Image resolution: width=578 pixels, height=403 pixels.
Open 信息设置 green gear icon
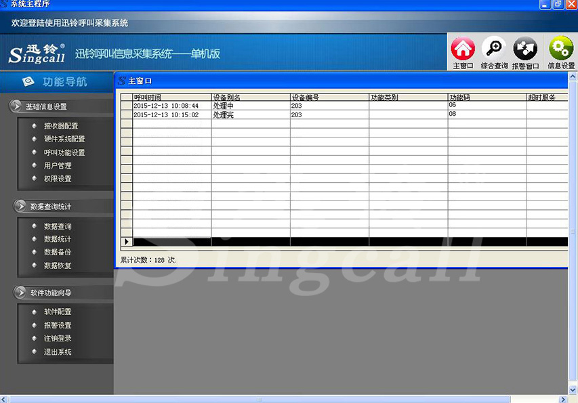tap(560, 50)
